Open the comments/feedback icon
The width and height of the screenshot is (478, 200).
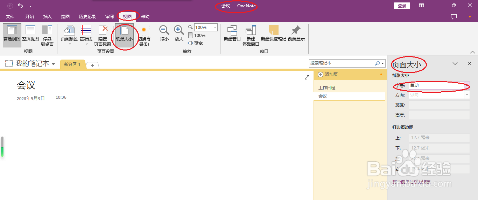tap(454, 16)
